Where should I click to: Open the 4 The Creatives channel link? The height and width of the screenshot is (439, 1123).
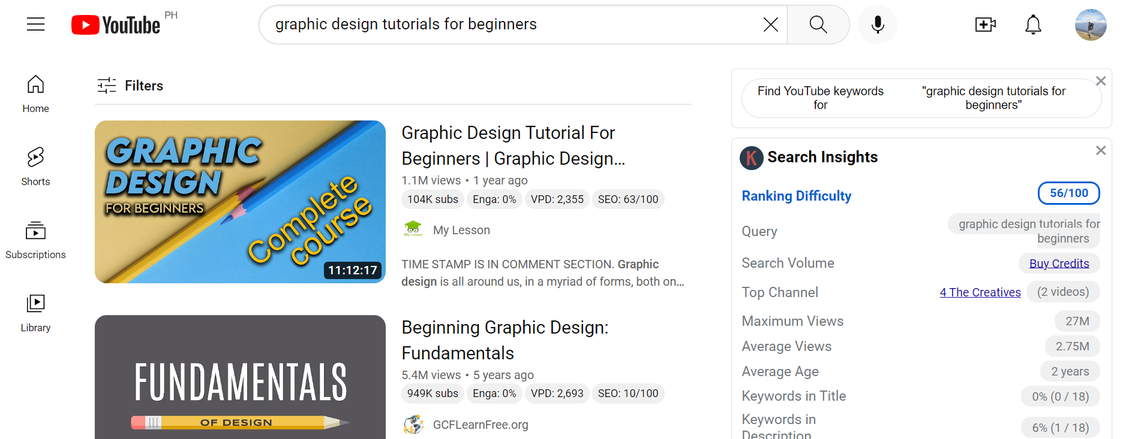coord(980,292)
